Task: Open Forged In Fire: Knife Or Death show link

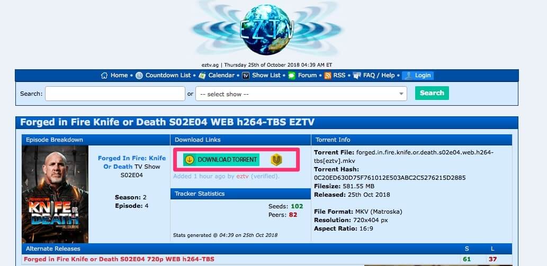Action: [131, 162]
